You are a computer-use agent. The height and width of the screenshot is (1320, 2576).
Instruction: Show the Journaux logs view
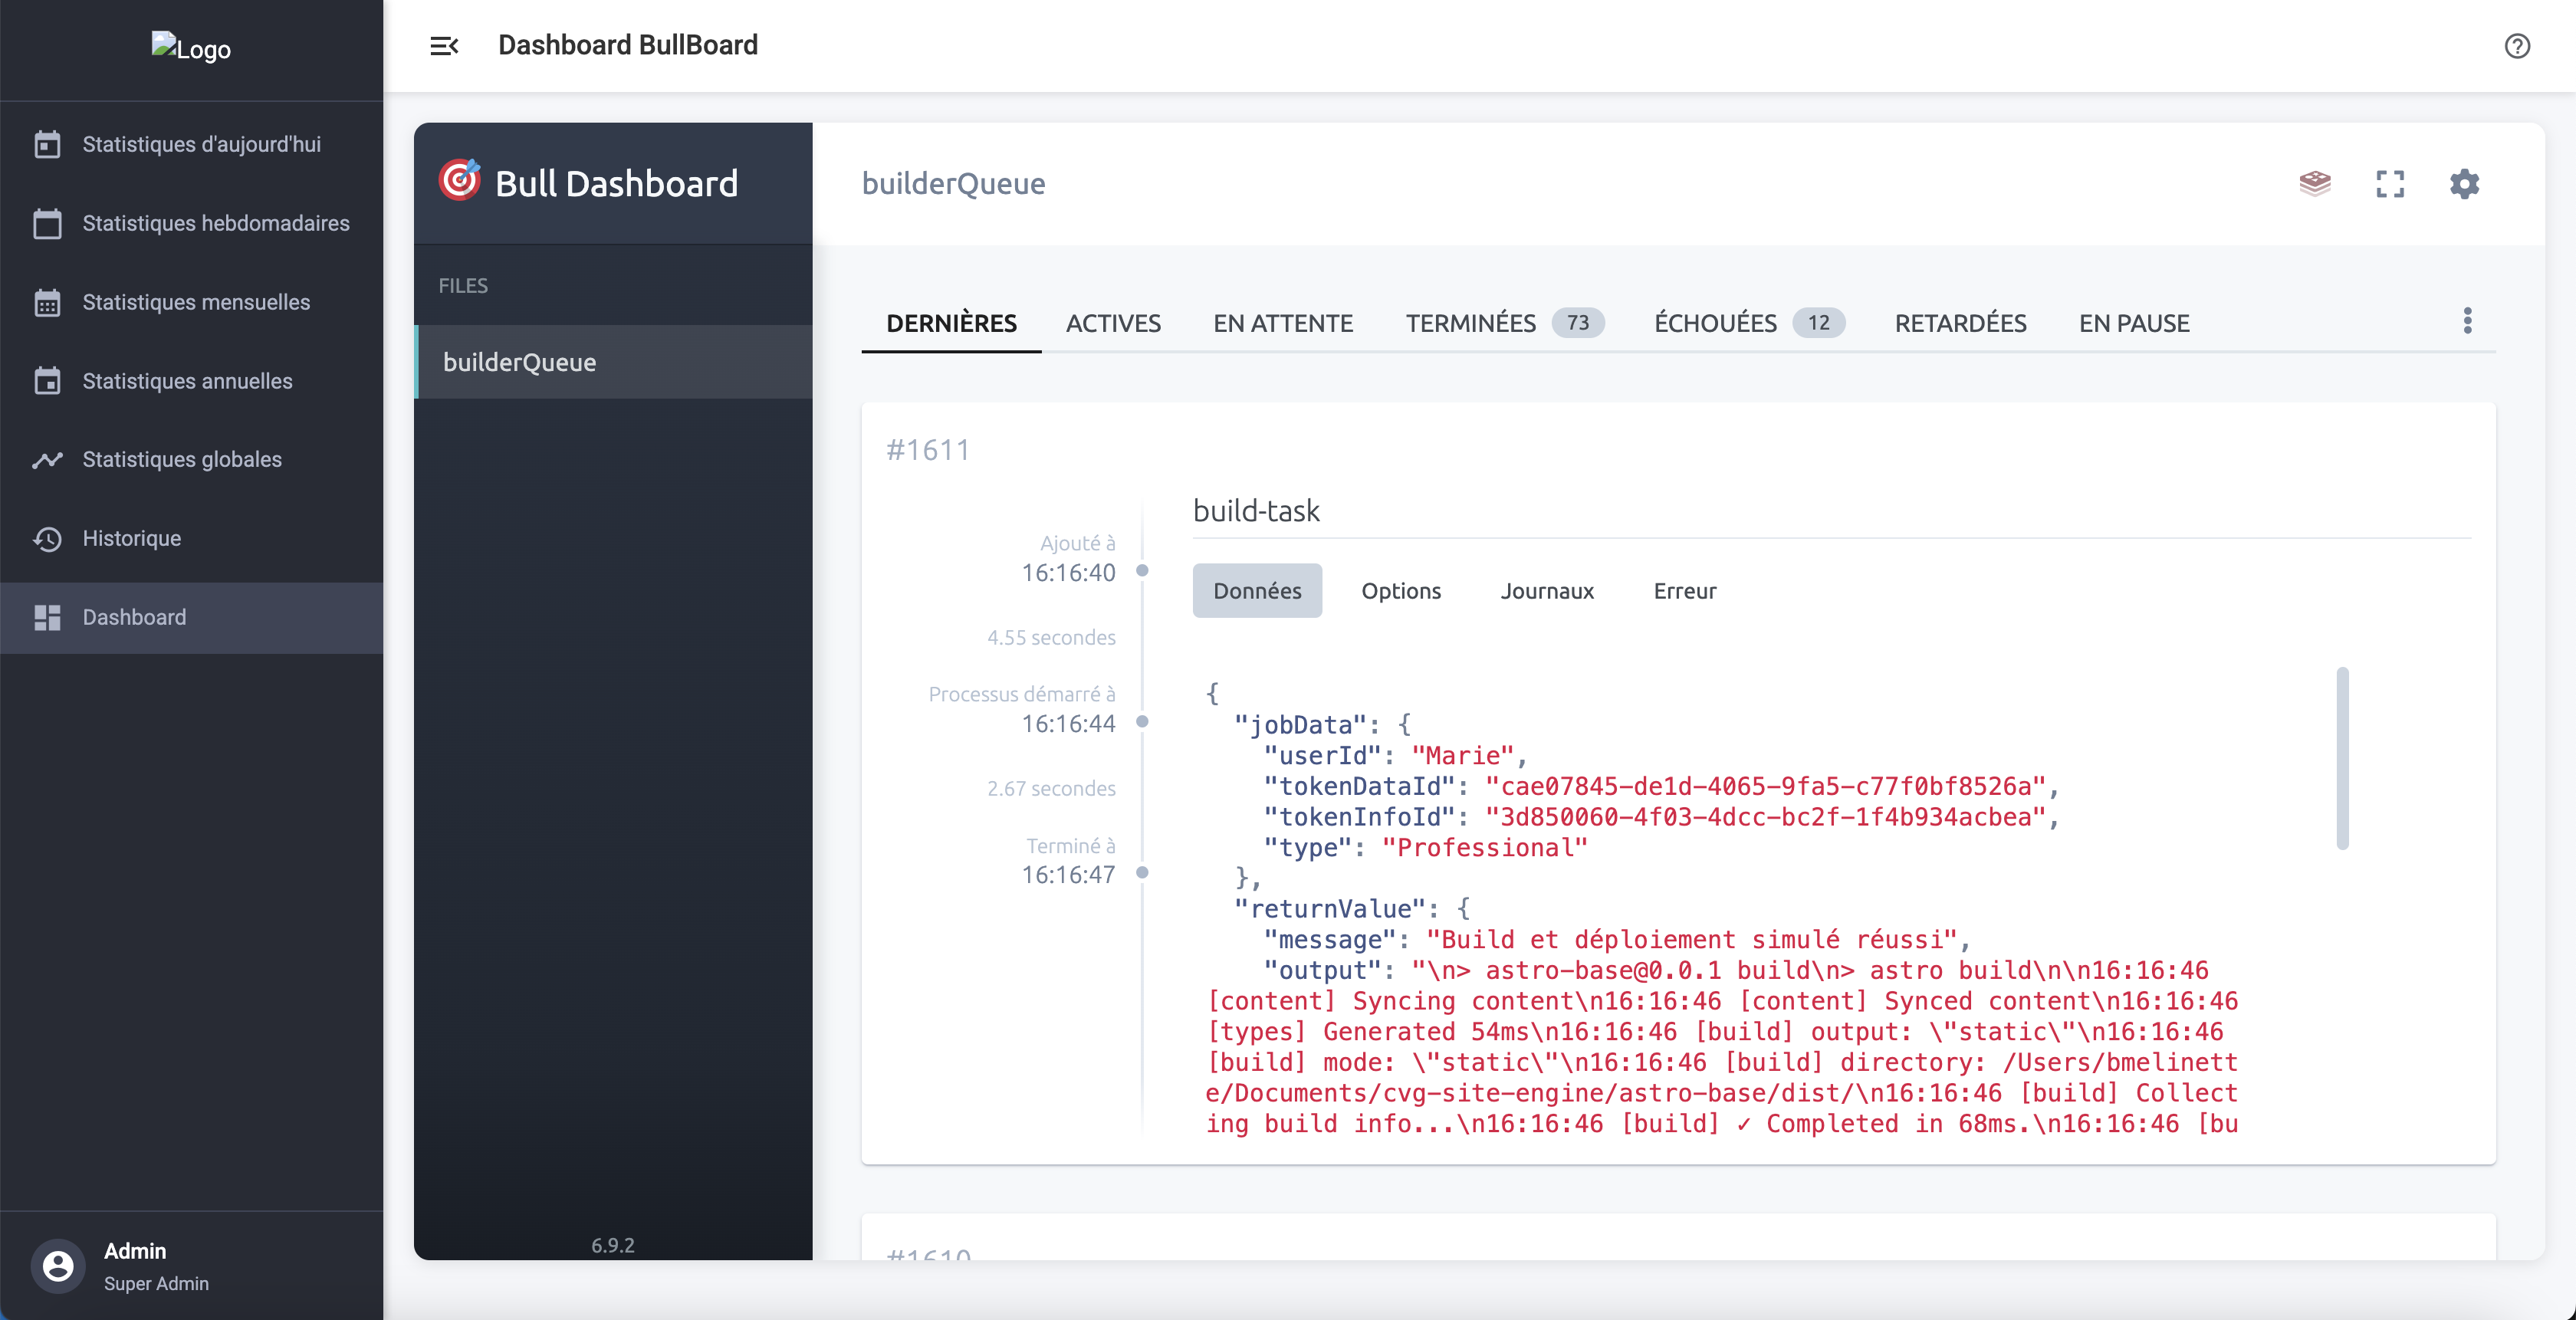[1546, 591]
